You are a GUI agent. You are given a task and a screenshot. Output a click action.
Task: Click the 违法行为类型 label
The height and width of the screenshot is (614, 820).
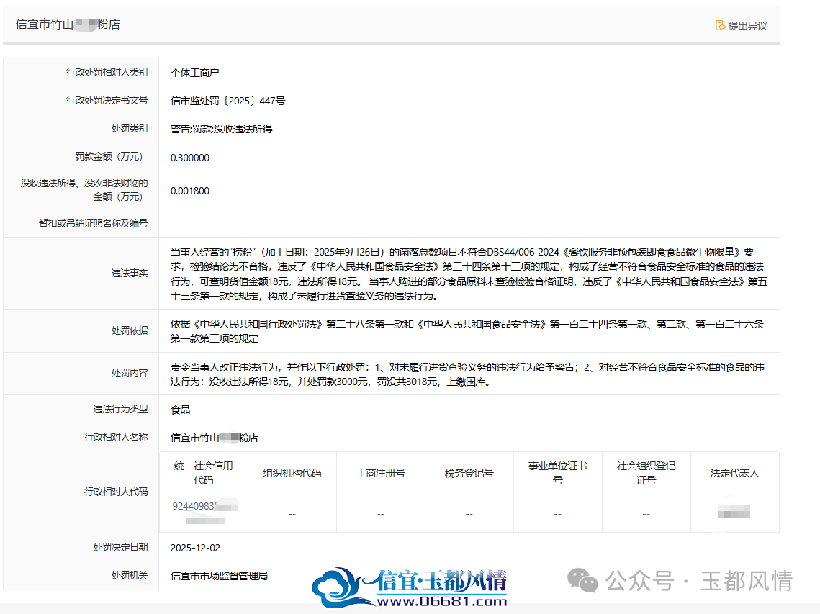(x=120, y=409)
